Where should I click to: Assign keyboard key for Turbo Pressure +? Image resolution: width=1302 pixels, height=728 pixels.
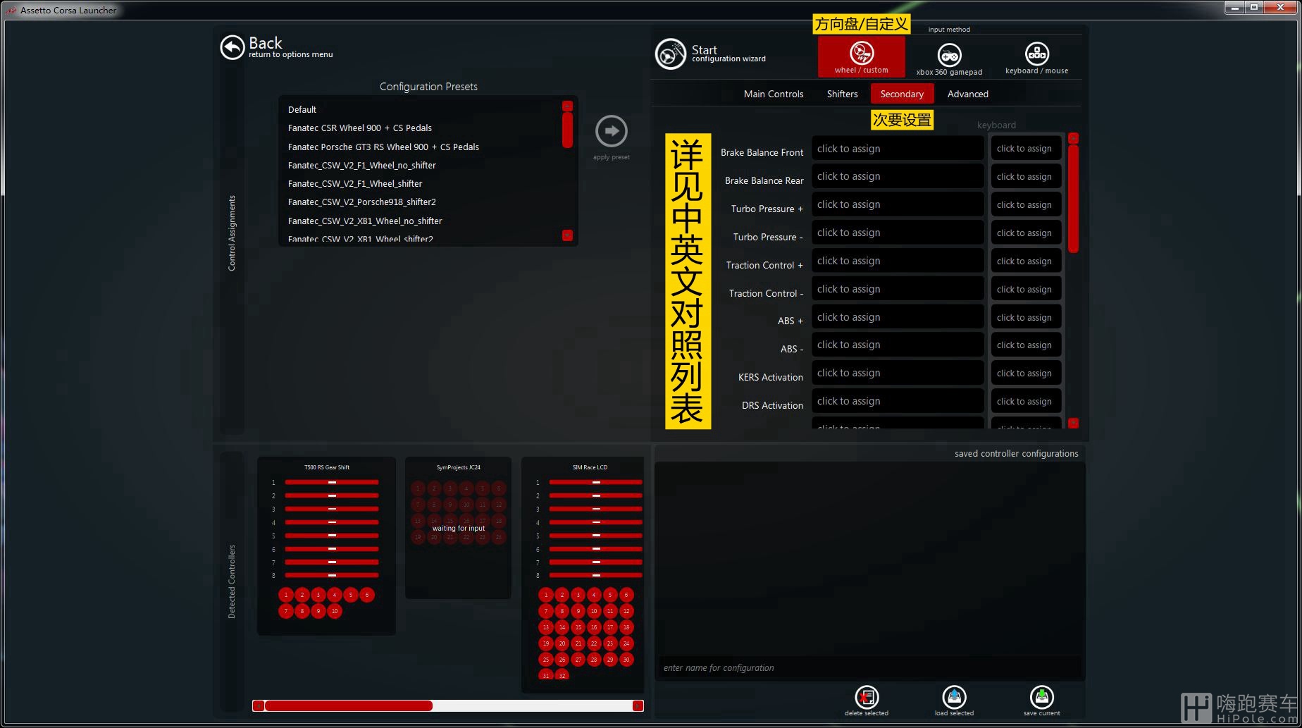[1026, 204]
